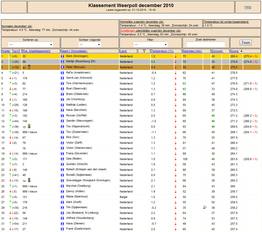Open the Help link
This screenshot has width=262, height=232.
coord(248,7)
